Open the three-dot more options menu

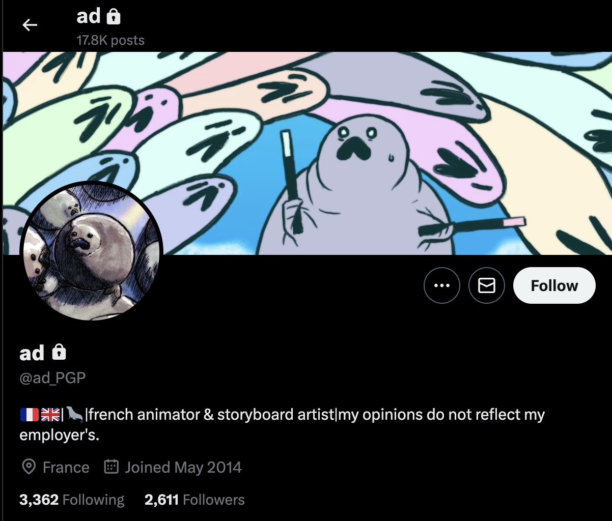442,286
